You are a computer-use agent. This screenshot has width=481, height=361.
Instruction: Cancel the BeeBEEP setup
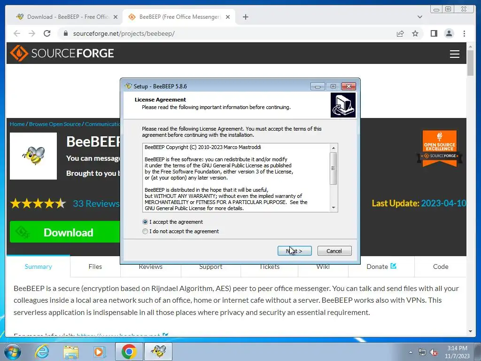(x=334, y=251)
